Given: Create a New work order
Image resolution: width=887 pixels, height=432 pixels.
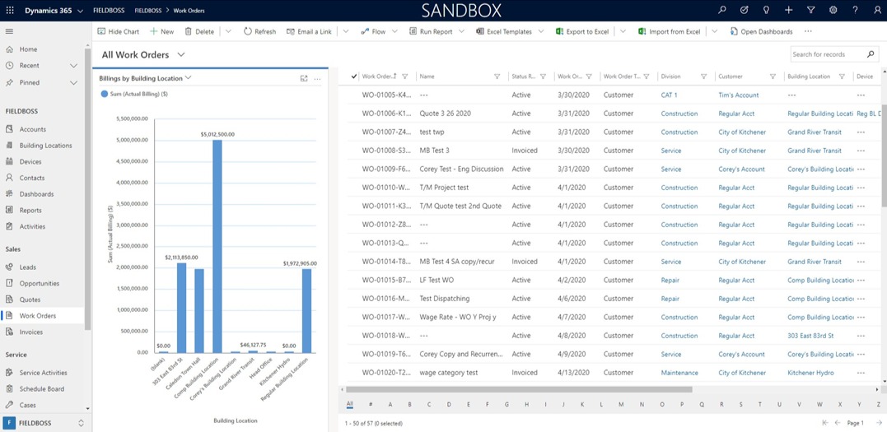Looking at the screenshot, I should click(161, 31).
